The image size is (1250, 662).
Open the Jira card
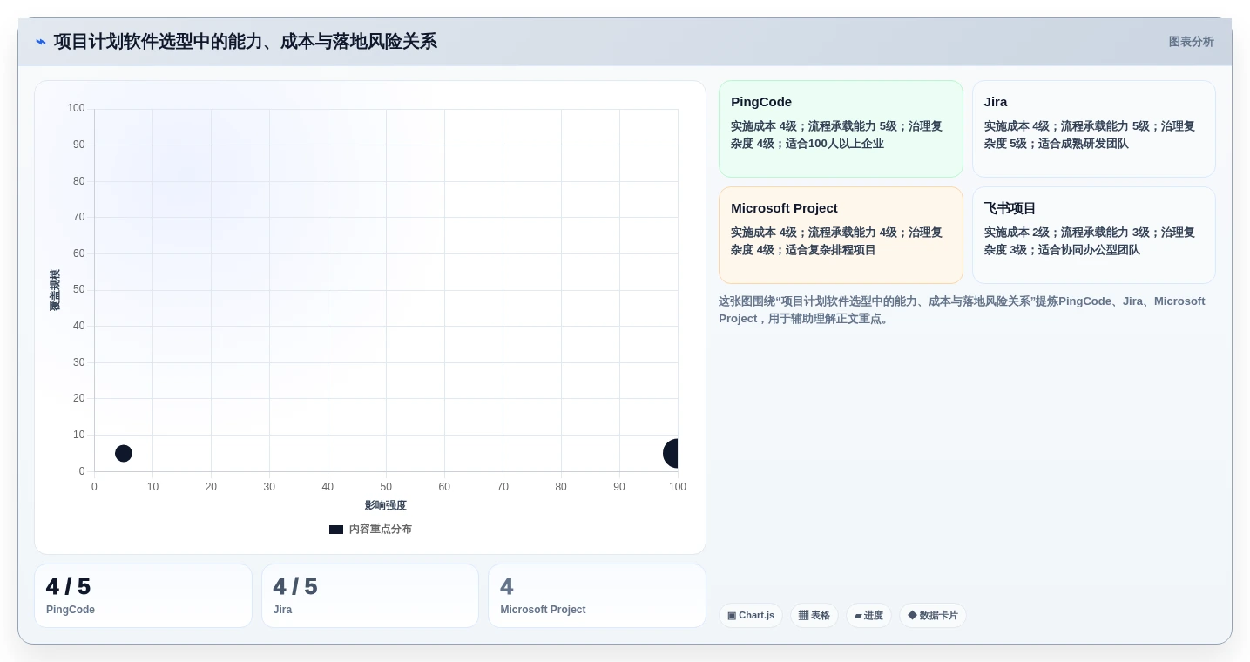(x=1093, y=129)
